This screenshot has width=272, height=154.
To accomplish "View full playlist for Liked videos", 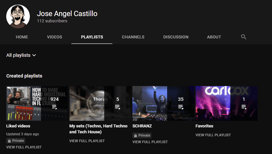I will (24, 147).
